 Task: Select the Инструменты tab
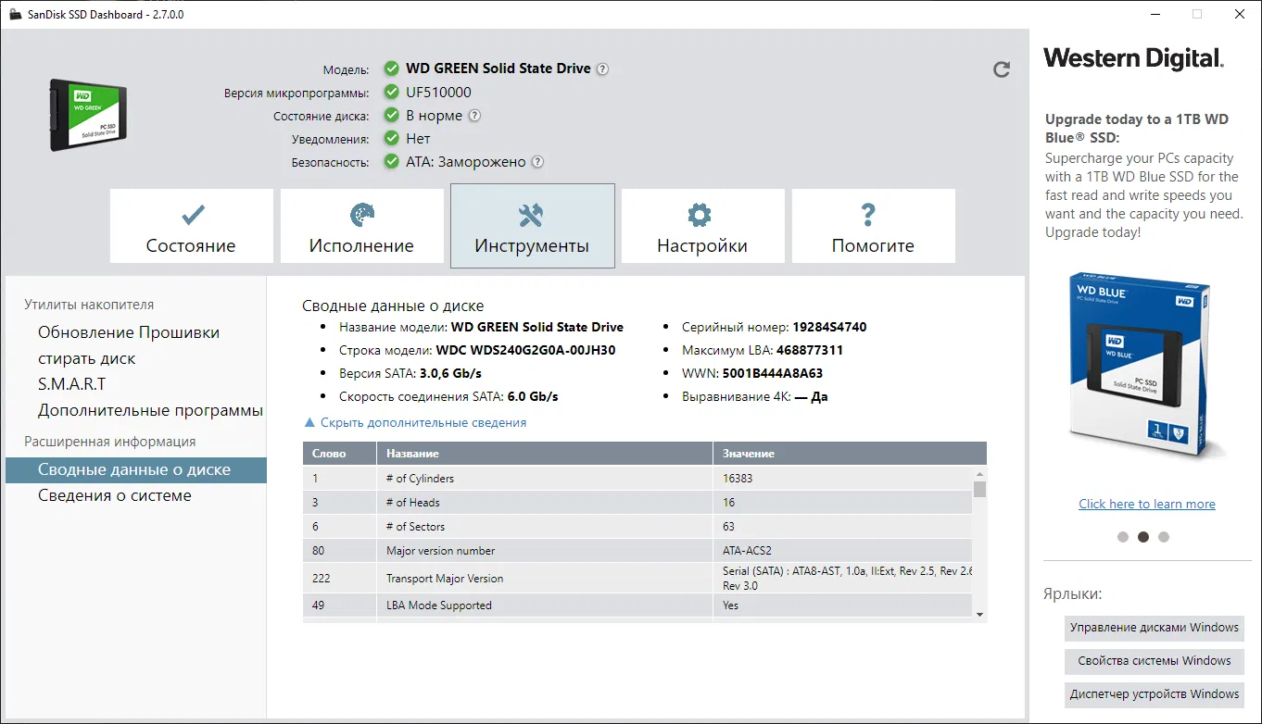[x=532, y=226]
